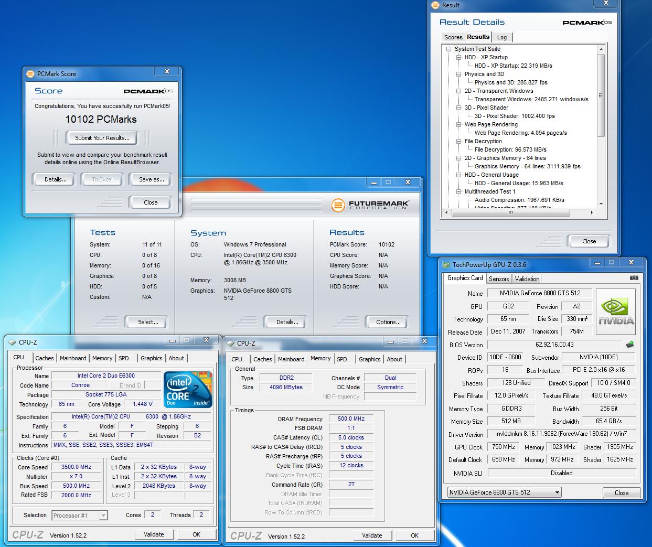Click File Decryption: 96.573 MB/s result
Image resolution: width=652 pixels, height=547 pixels.
pyautogui.click(x=510, y=149)
